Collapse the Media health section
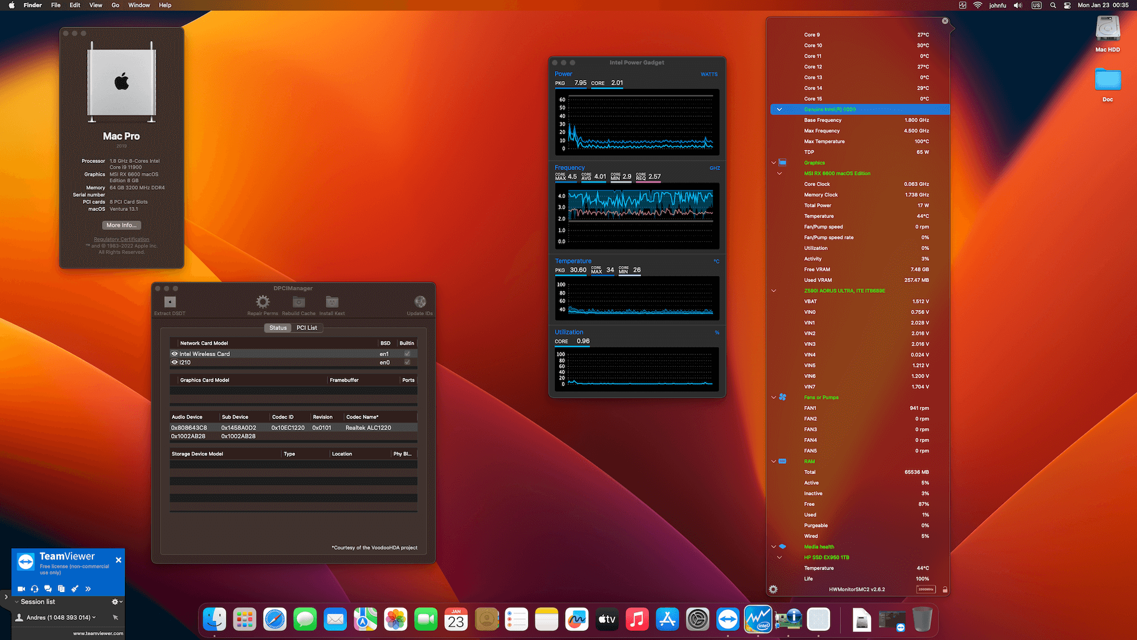The width and height of the screenshot is (1137, 640). [773, 547]
